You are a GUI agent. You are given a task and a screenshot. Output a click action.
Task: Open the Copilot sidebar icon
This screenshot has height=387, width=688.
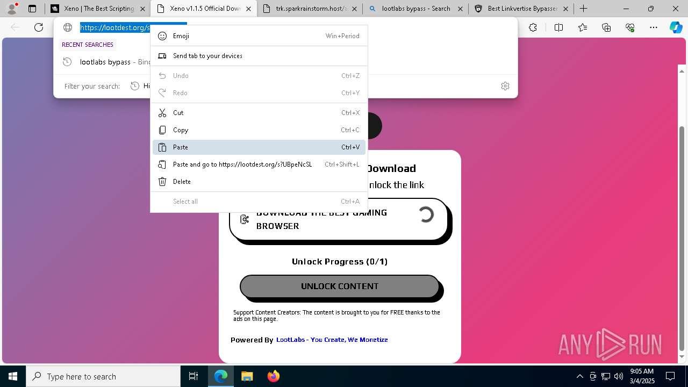pos(676,27)
